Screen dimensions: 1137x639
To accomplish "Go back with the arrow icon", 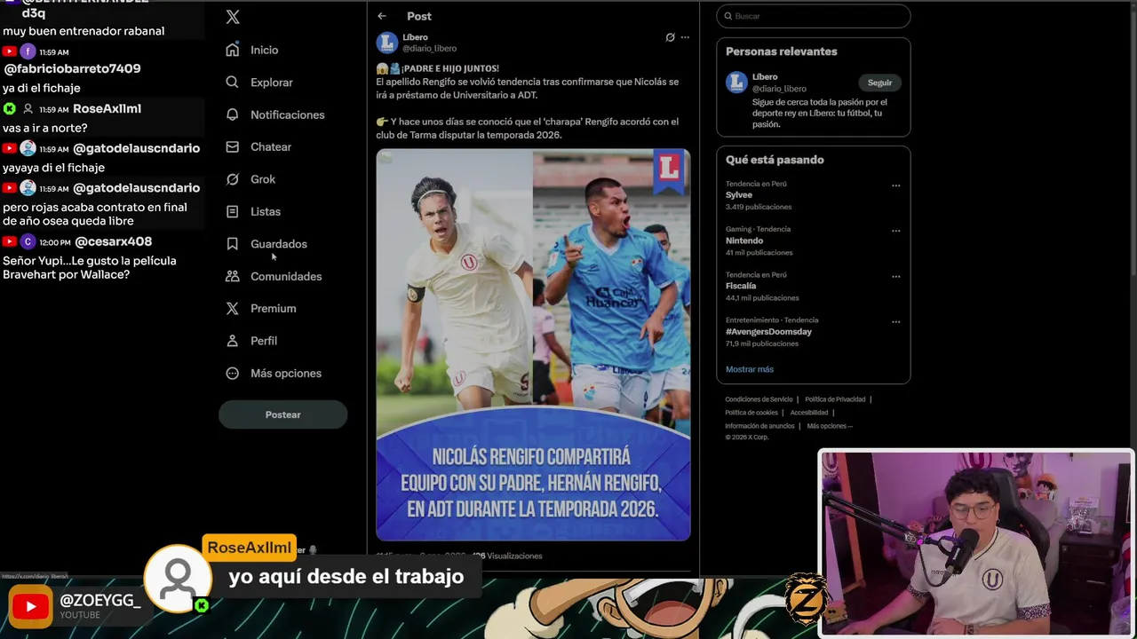I will [382, 16].
